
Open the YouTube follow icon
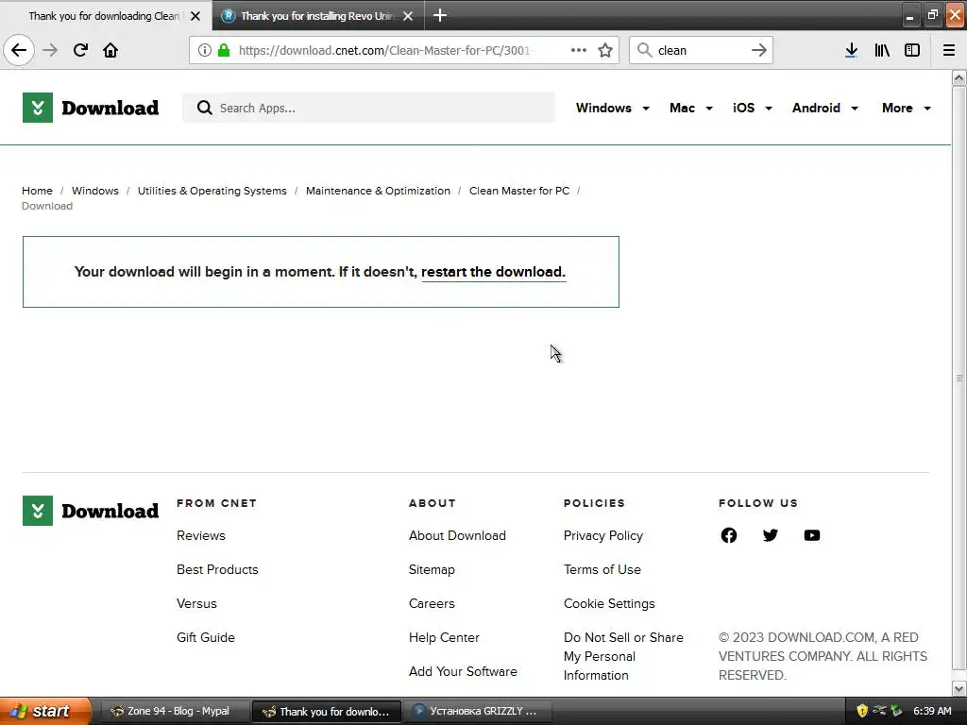coord(812,535)
